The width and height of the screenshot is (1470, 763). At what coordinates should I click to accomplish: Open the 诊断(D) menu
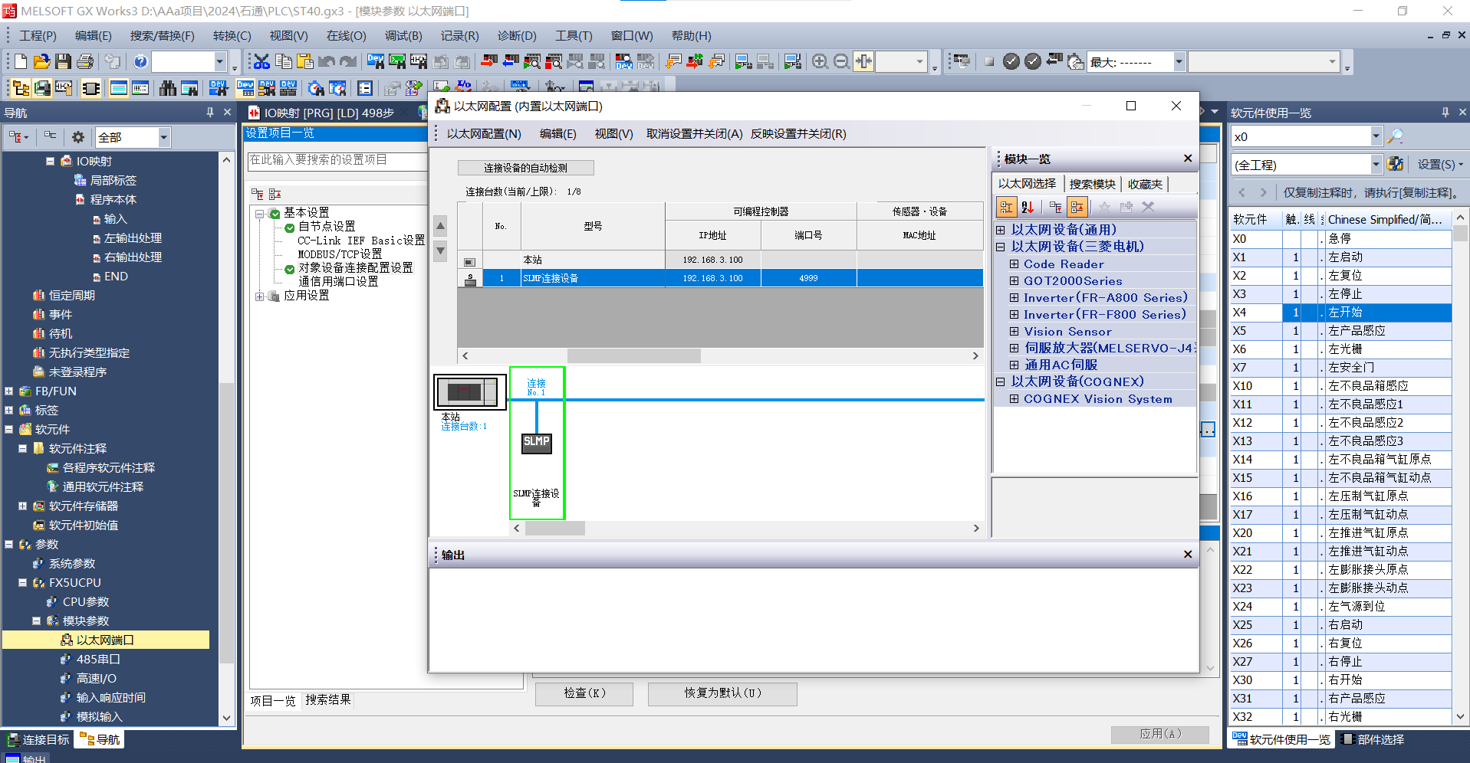(517, 36)
